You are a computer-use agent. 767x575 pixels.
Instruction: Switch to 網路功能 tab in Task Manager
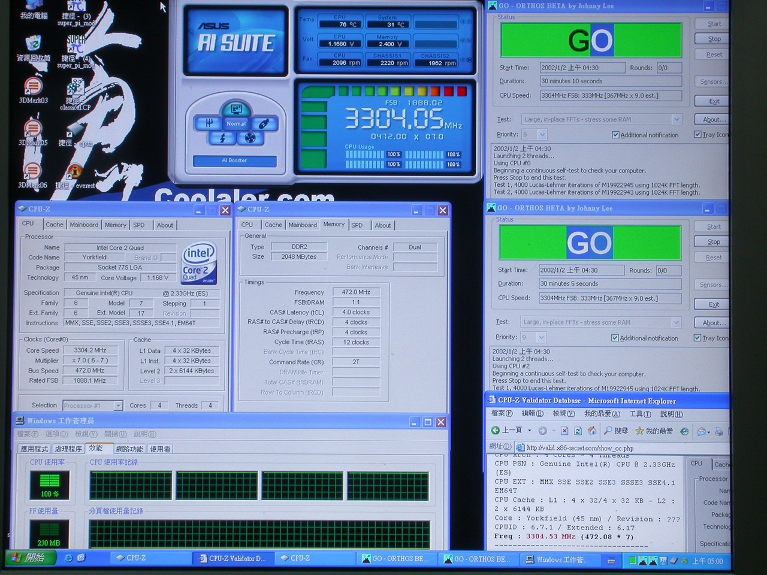click(x=129, y=449)
